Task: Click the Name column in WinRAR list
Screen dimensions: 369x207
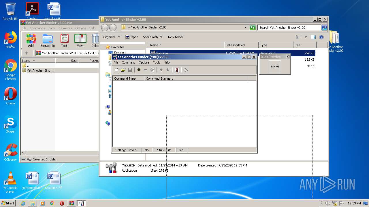Action: 38,61
